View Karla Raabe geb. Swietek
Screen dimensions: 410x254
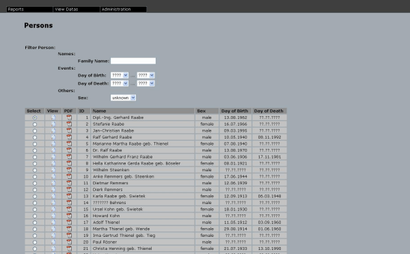[x=53, y=196]
